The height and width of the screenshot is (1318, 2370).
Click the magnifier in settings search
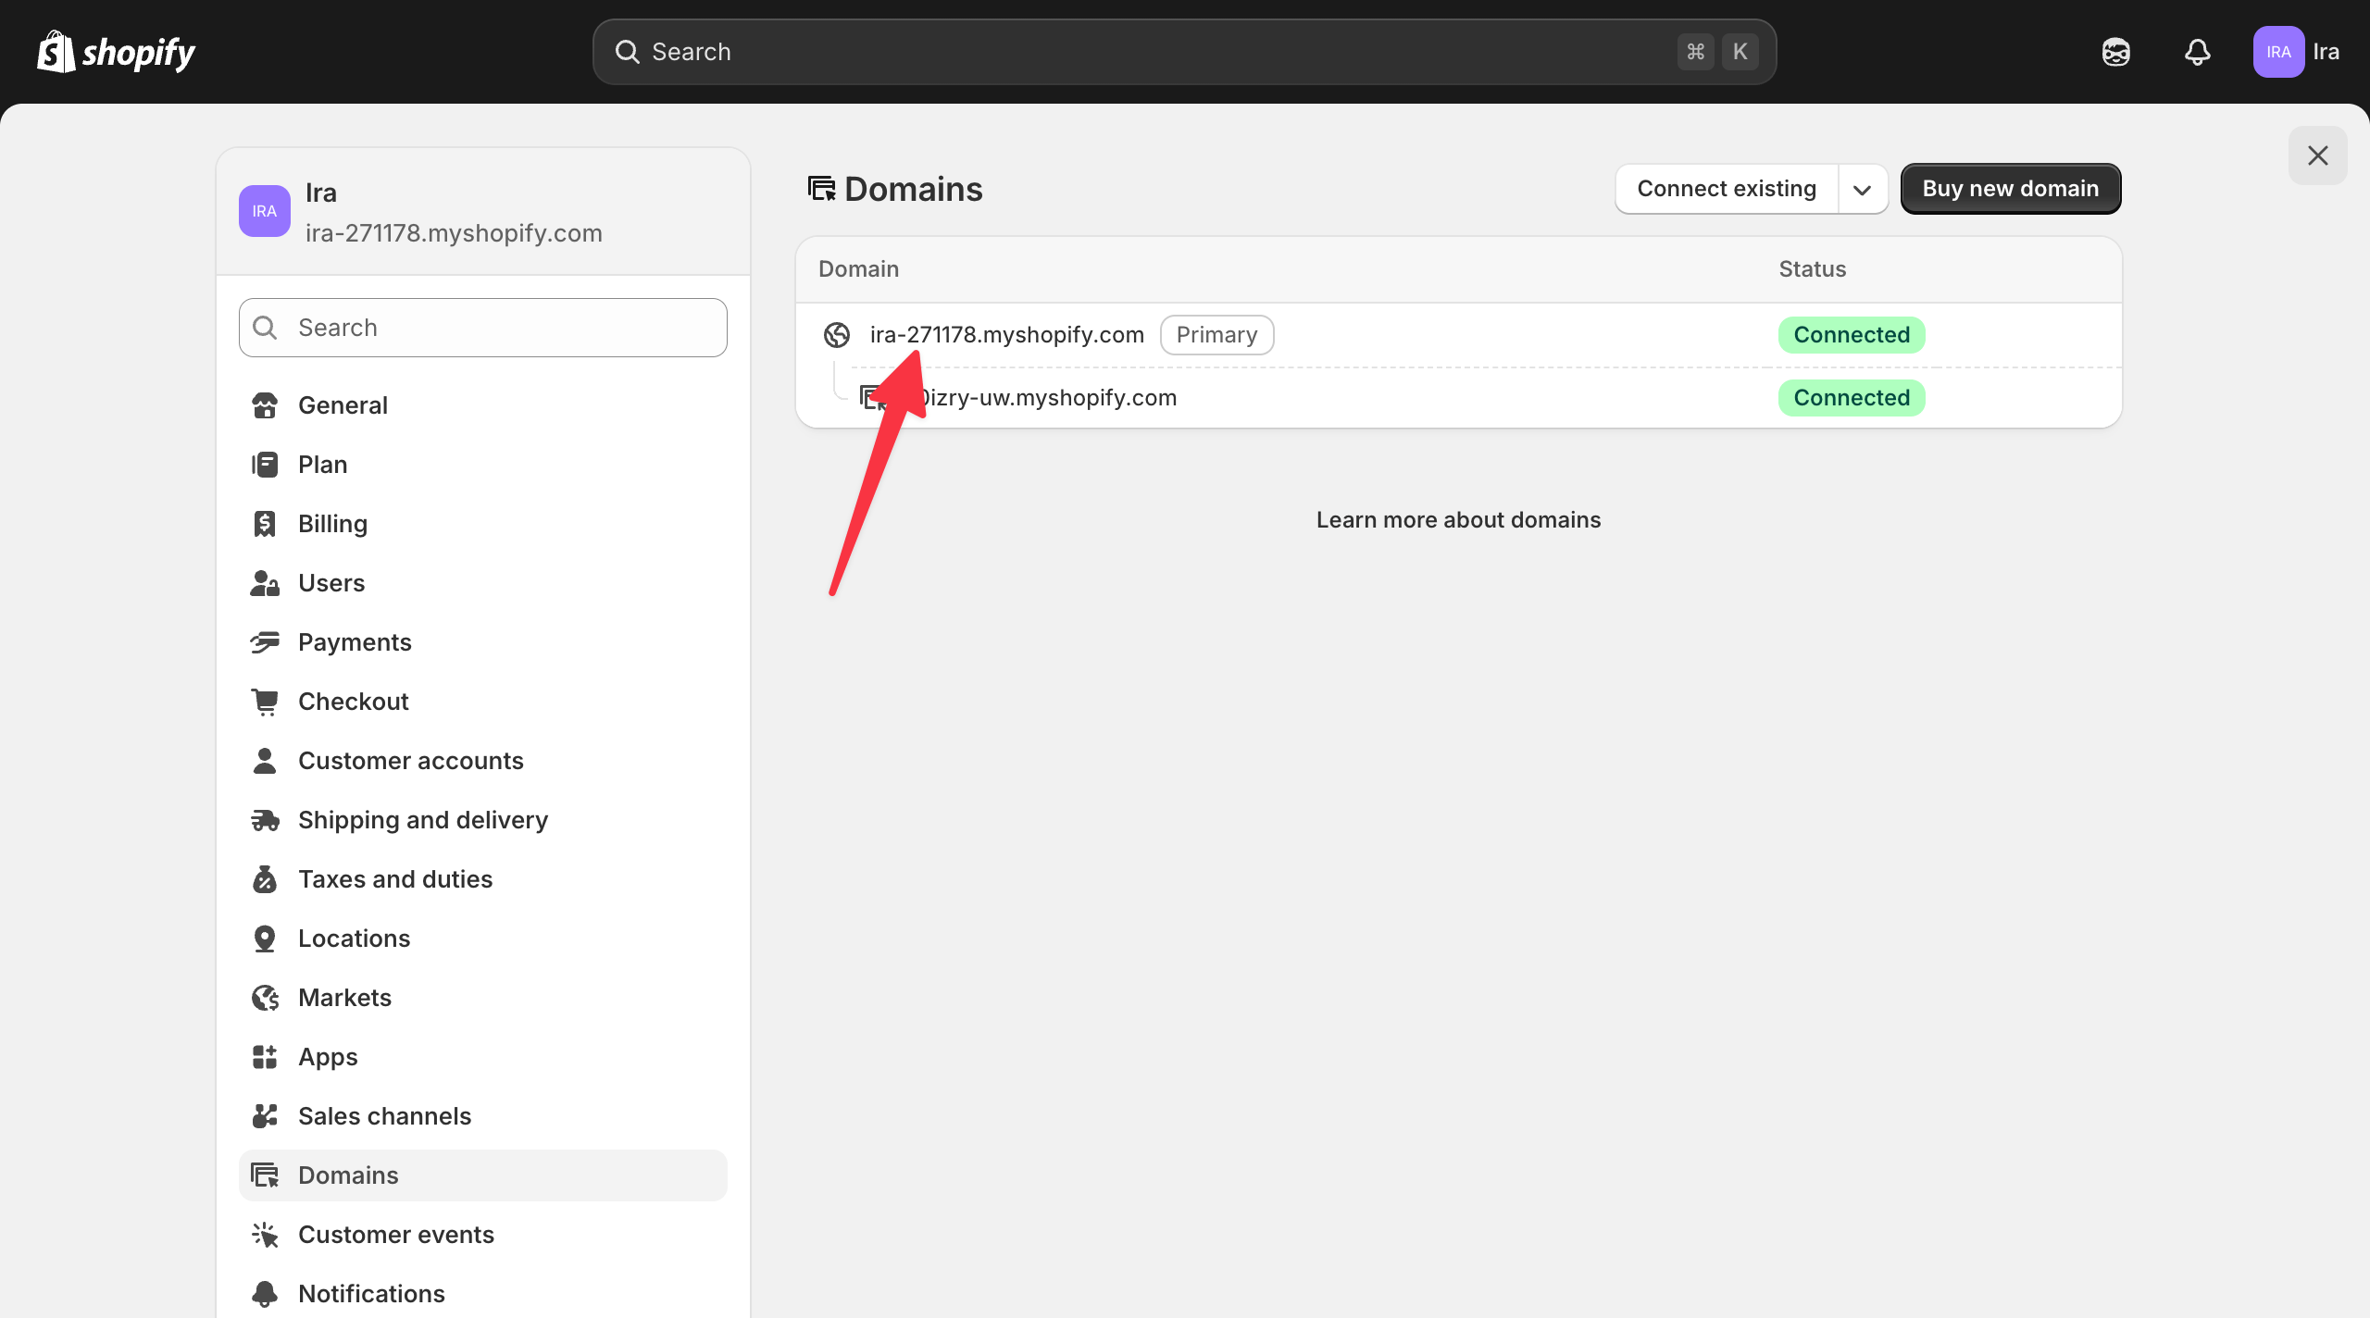[265, 328]
